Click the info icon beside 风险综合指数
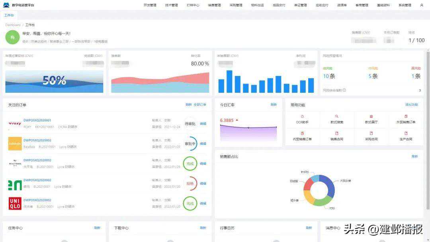Viewport: 430px width, 242px height. [x=344, y=90]
